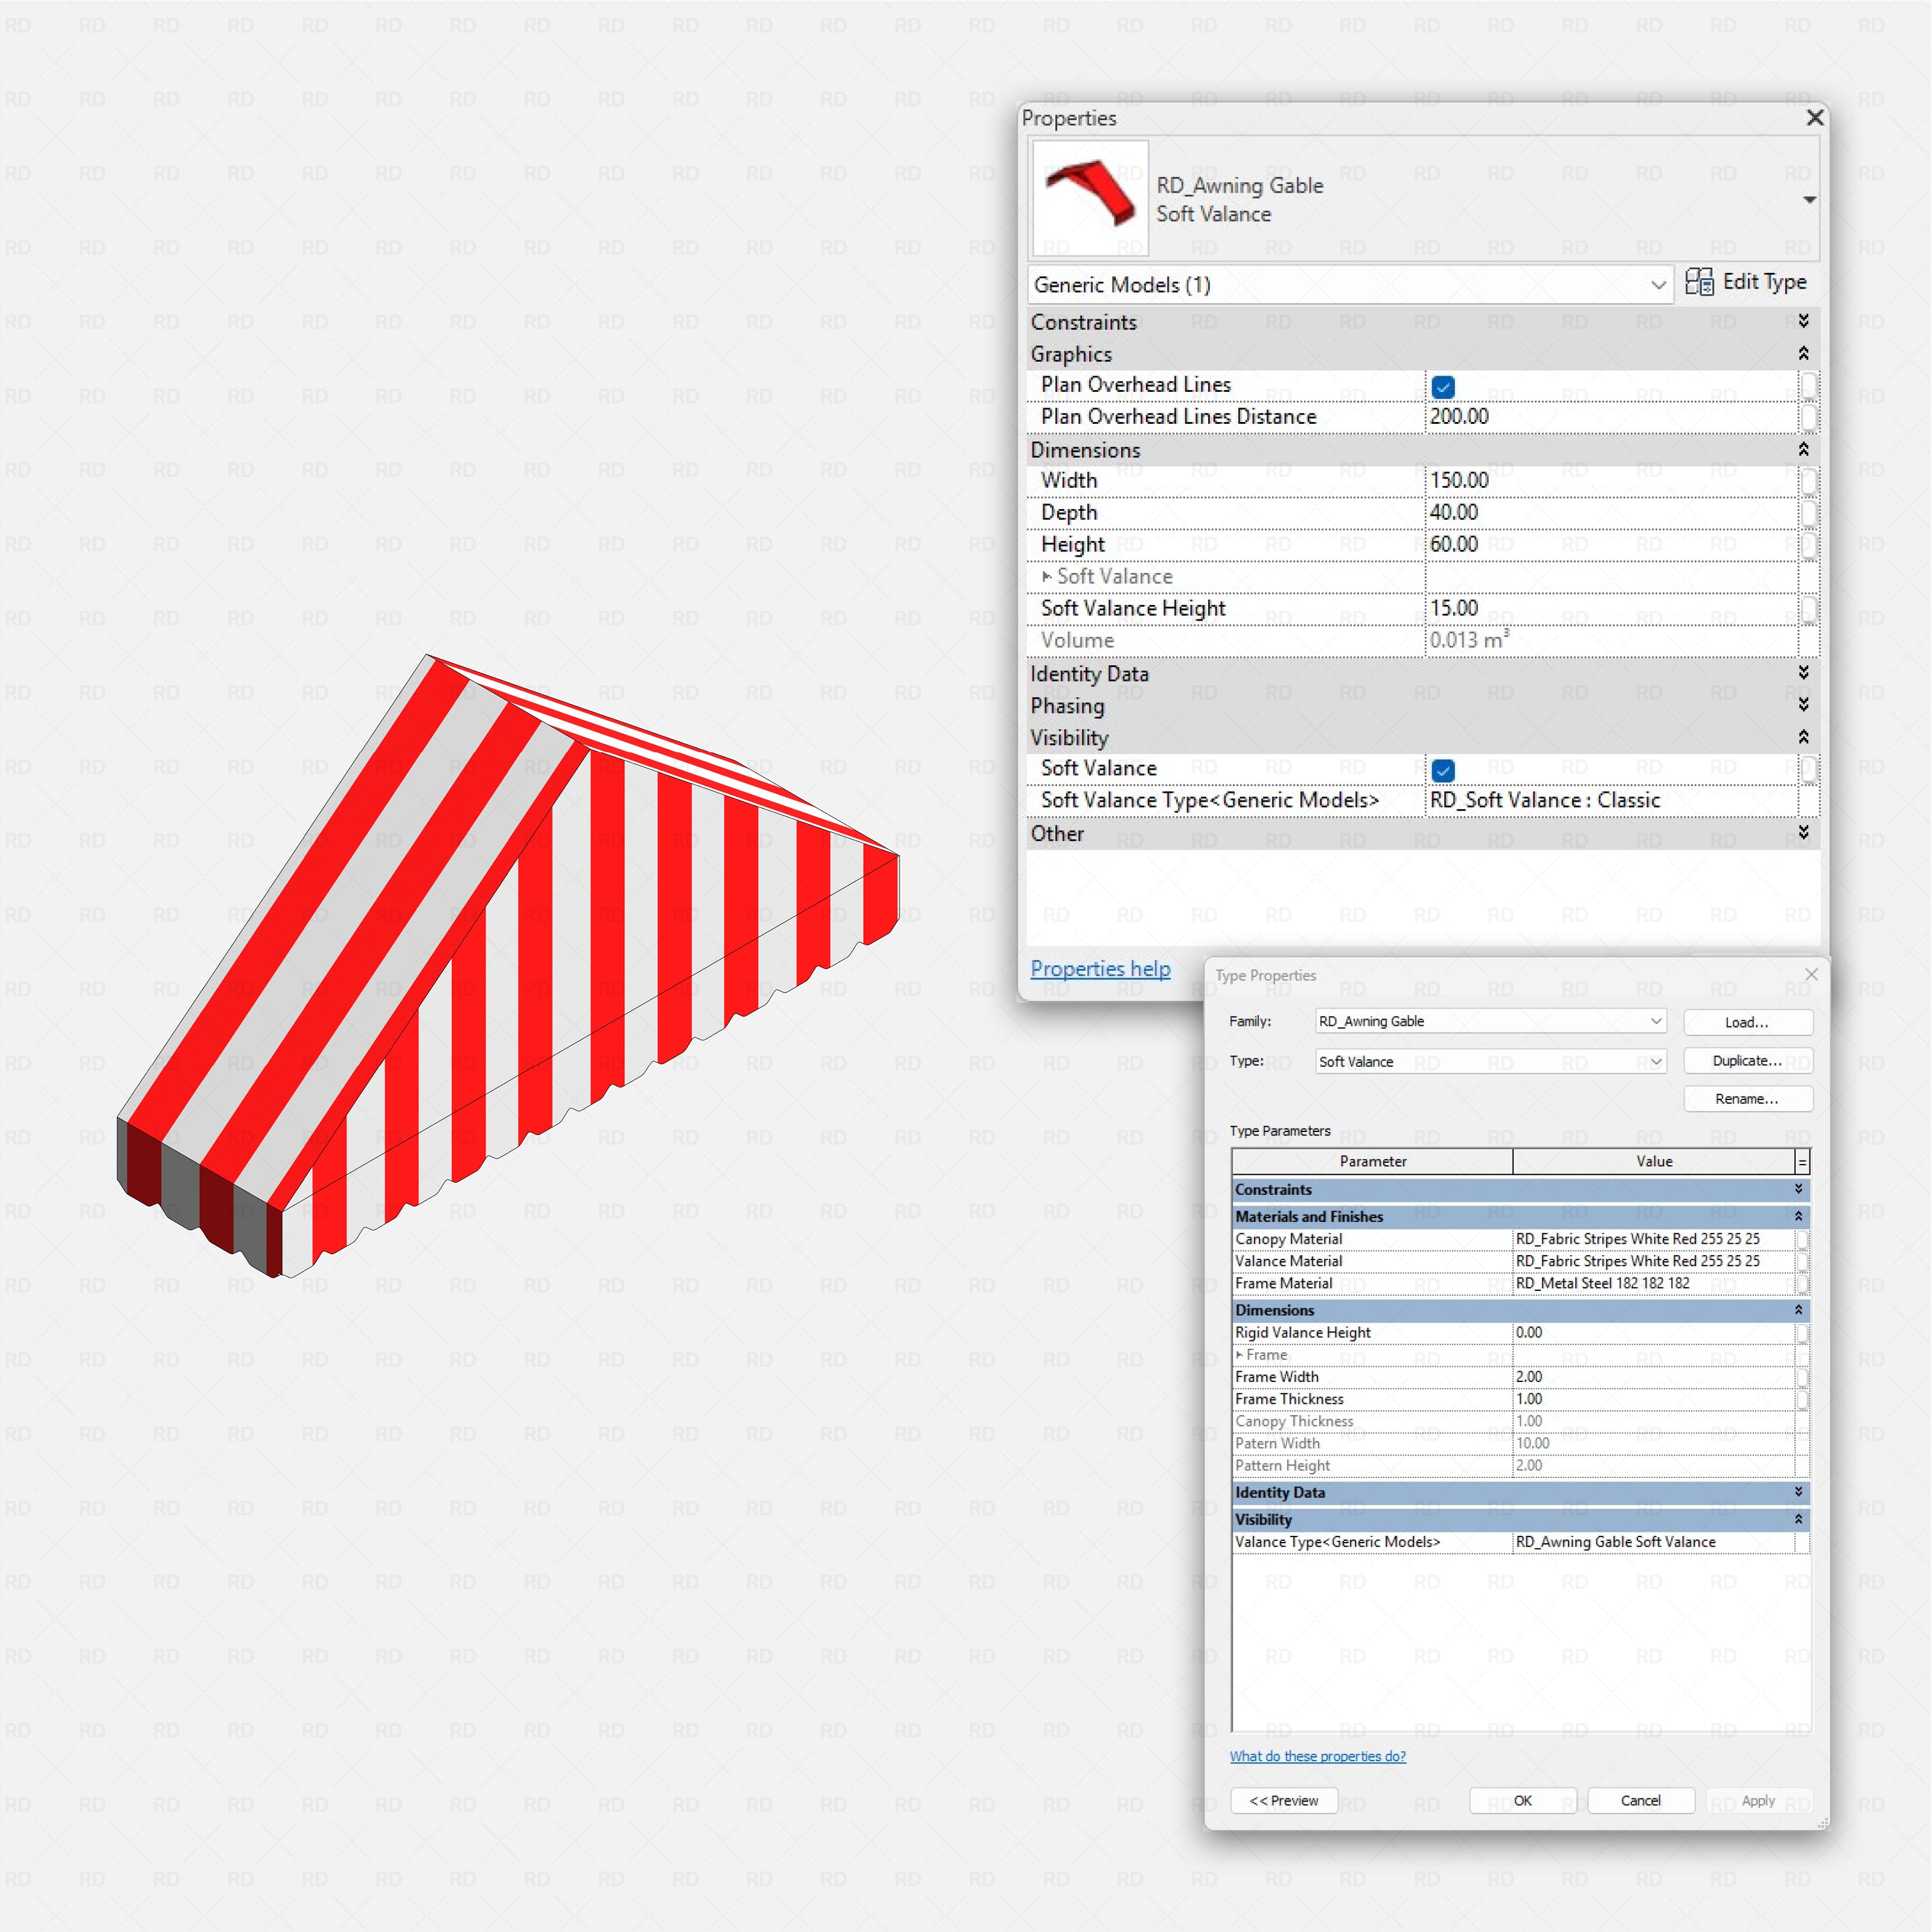The image size is (1932, 1932).
Task: Collapse the Dimensions group in Properties
Action: tap(1803, 449)
